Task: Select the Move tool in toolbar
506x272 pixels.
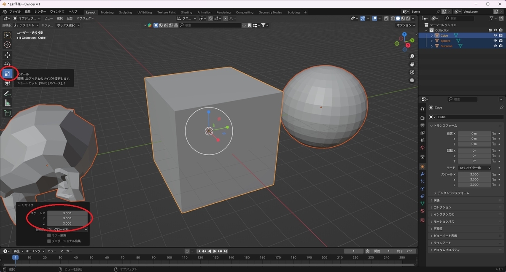Action: click(8, 55)
